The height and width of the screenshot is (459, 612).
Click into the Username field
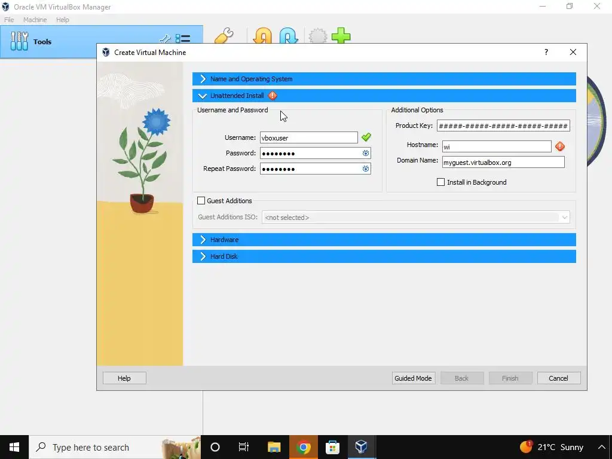click(309, 138)
